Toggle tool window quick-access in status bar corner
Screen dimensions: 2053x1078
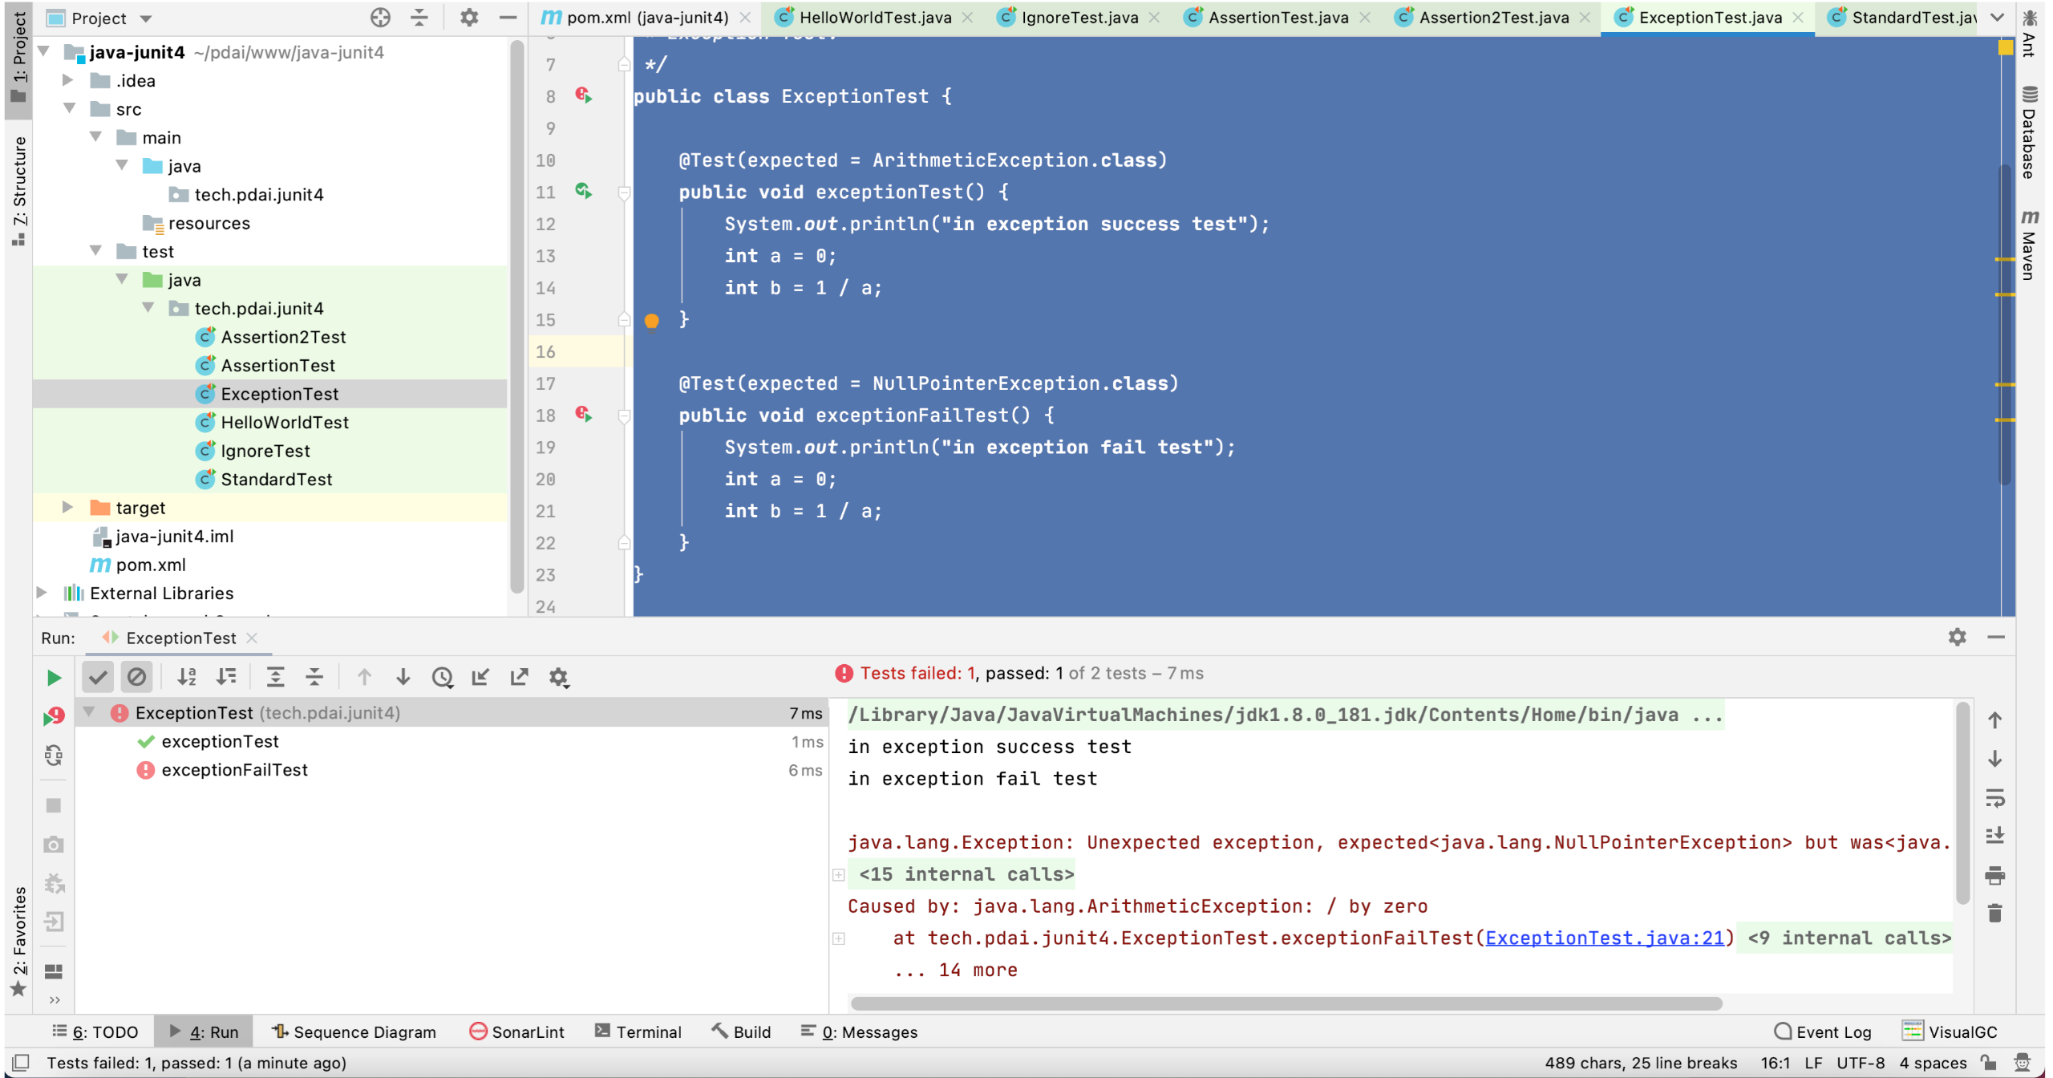21,1063
